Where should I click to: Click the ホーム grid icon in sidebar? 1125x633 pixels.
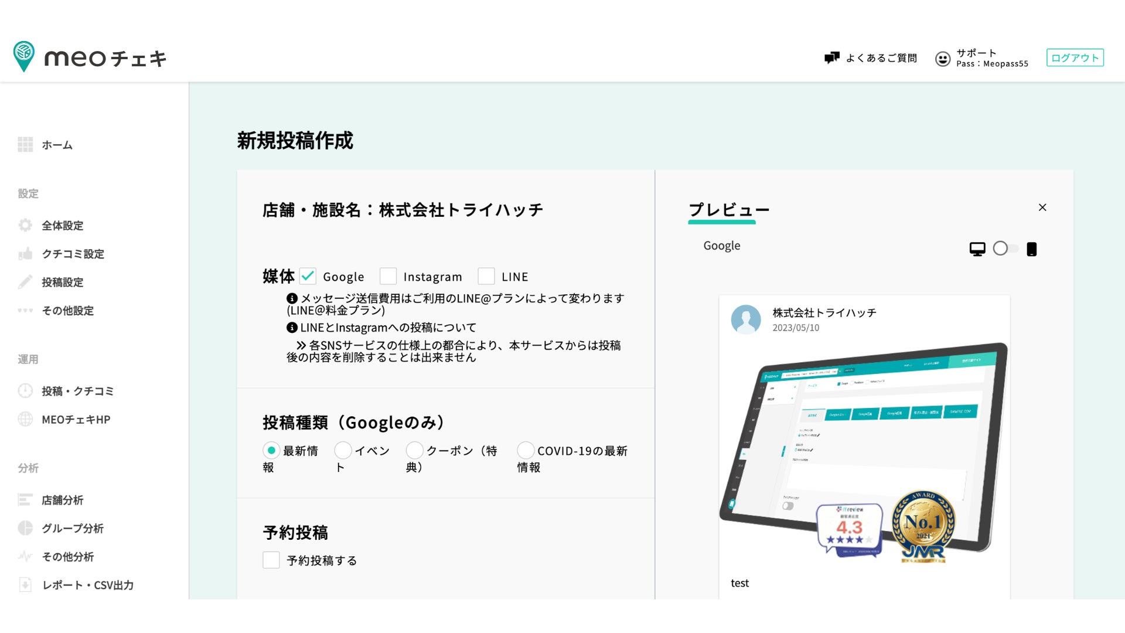(25, 144)
